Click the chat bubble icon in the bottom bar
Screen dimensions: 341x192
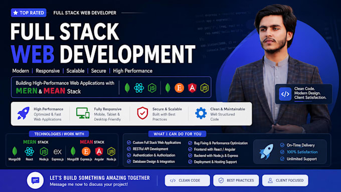[35, 180]
